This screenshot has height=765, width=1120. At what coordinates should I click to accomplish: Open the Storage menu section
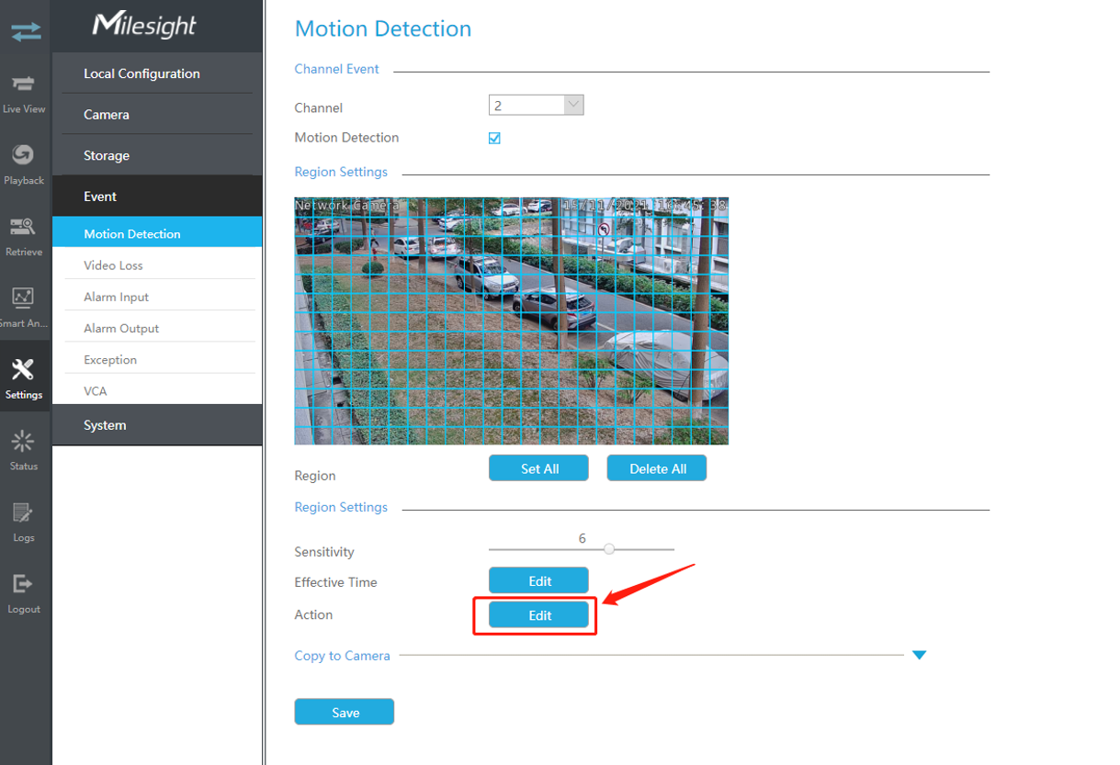coord(157,155)
